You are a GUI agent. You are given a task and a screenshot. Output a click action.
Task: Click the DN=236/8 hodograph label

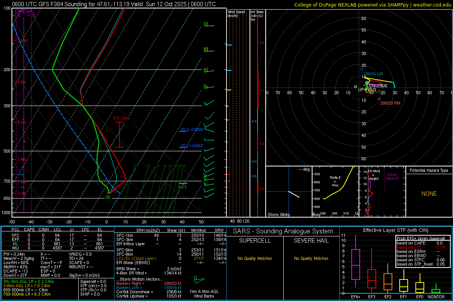pyautogui.click(x=378, y=86)
